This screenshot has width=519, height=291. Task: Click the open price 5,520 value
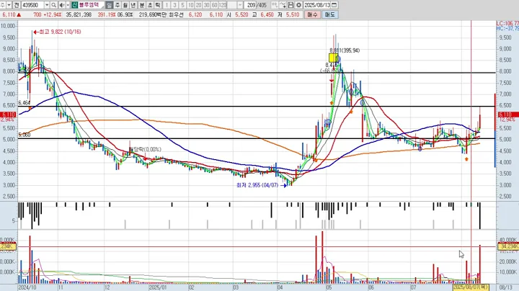(x=241, y=14)
